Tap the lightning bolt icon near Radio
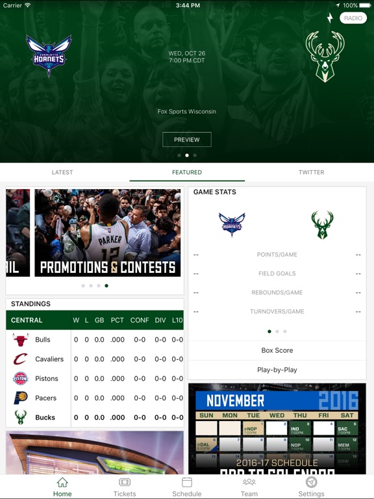This screenshot has height=499, width=374. click(330, 18)
